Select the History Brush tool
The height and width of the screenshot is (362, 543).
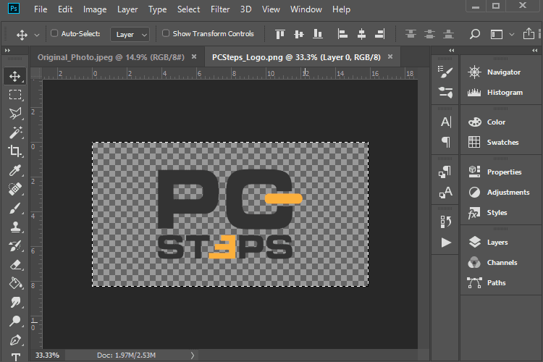[15, 246]
